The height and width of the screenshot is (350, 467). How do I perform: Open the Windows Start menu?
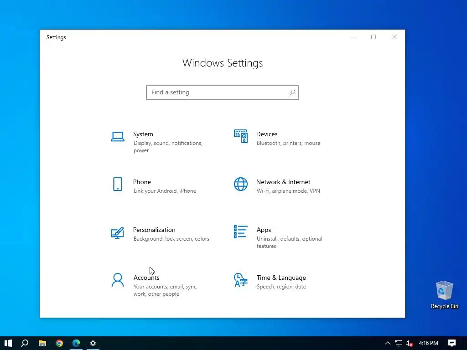[x=8, y=343]
